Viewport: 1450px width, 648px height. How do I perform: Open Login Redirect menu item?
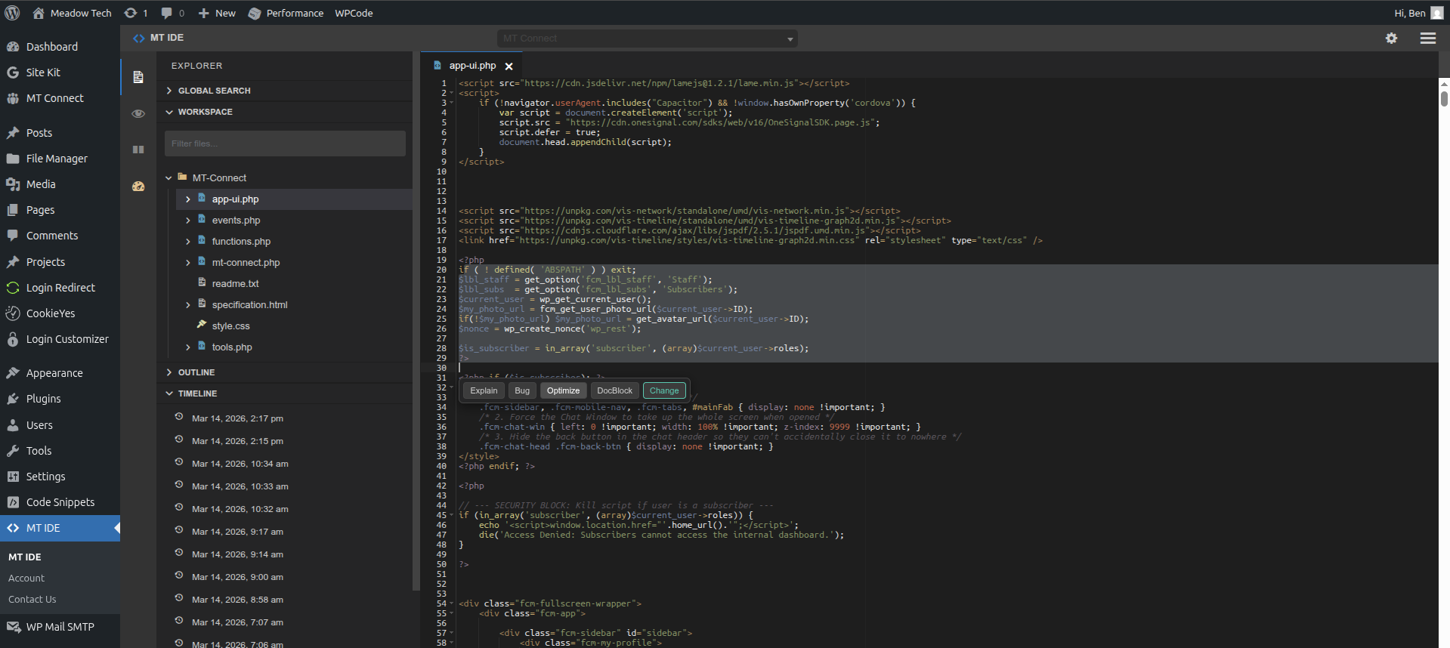click(x=60, y=288)
